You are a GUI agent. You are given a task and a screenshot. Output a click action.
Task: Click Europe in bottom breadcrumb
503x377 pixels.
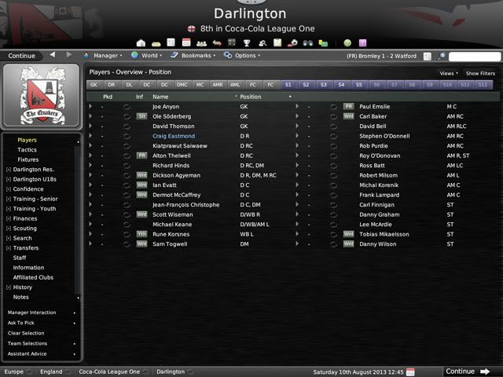click(x=14, y=372)
